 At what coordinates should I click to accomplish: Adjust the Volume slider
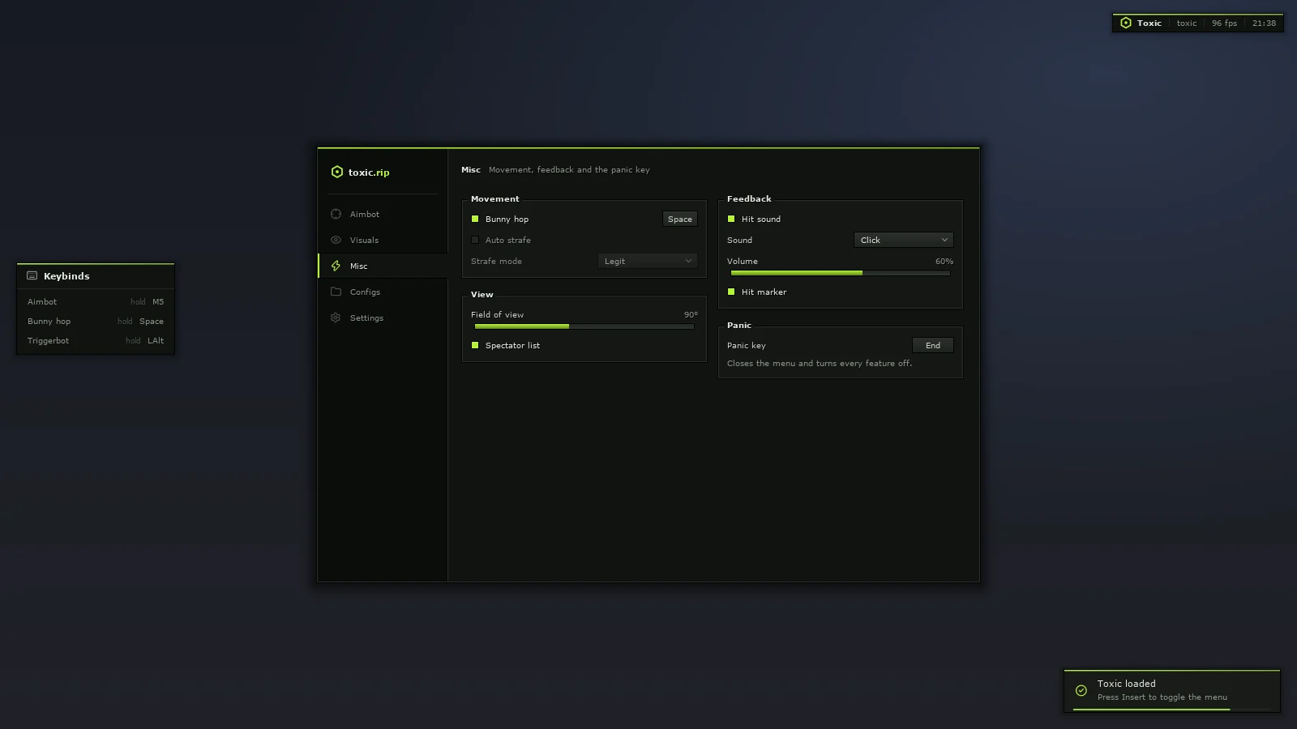click(x=840, y=273)
